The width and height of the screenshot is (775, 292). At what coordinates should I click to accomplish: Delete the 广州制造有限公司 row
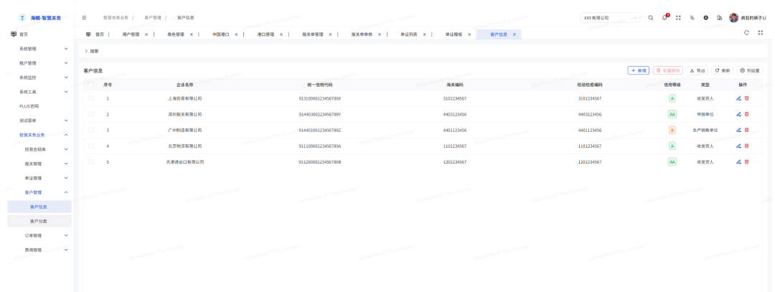coord(746,130)
